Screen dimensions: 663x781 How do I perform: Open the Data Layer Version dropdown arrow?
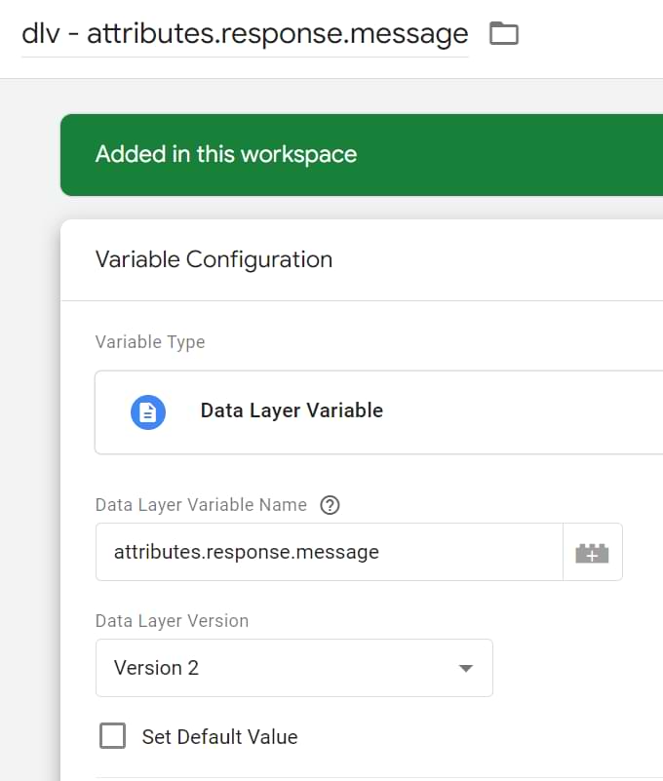[465, 669]
